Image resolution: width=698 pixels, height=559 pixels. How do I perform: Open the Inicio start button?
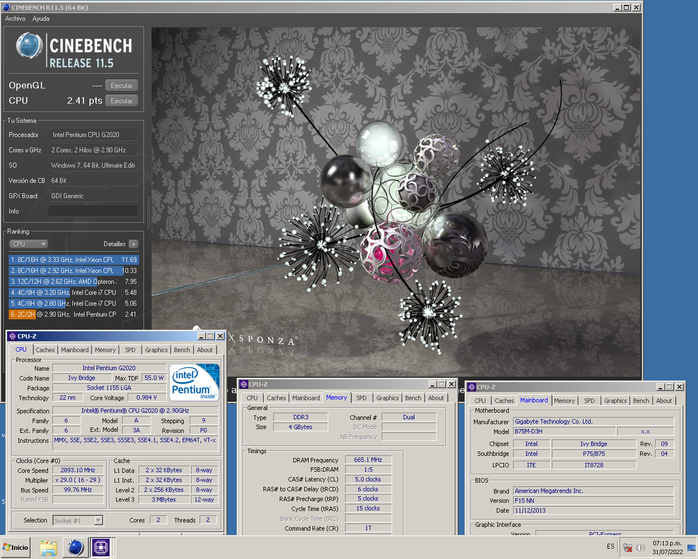(x=16, y=548)
